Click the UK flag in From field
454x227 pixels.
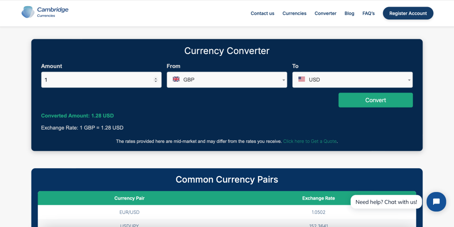coord(176,80)
